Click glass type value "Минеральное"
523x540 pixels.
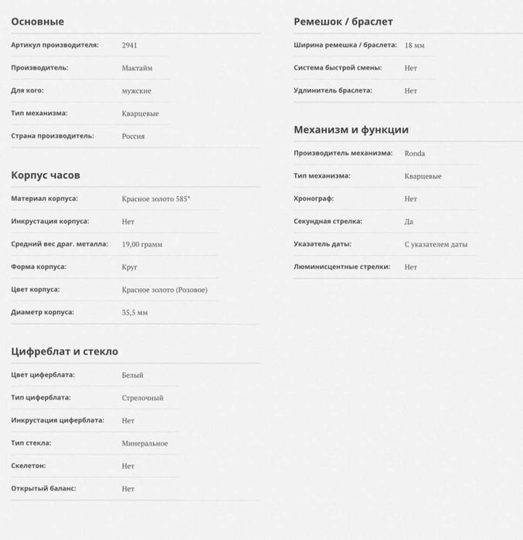click(144, 443)
